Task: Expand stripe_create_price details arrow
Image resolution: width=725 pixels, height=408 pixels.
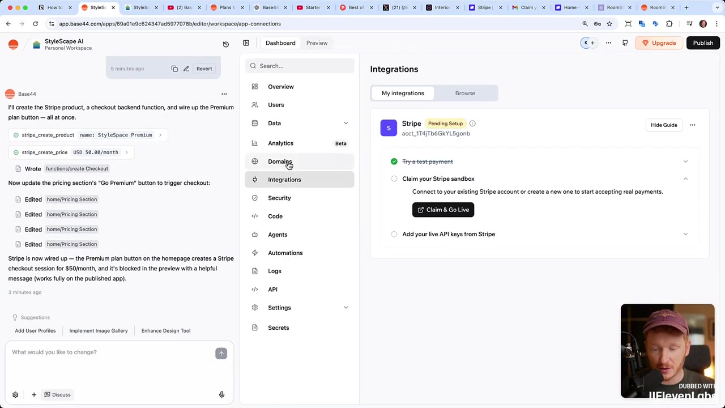Action: pyautogui.click(x=126, y=152)
